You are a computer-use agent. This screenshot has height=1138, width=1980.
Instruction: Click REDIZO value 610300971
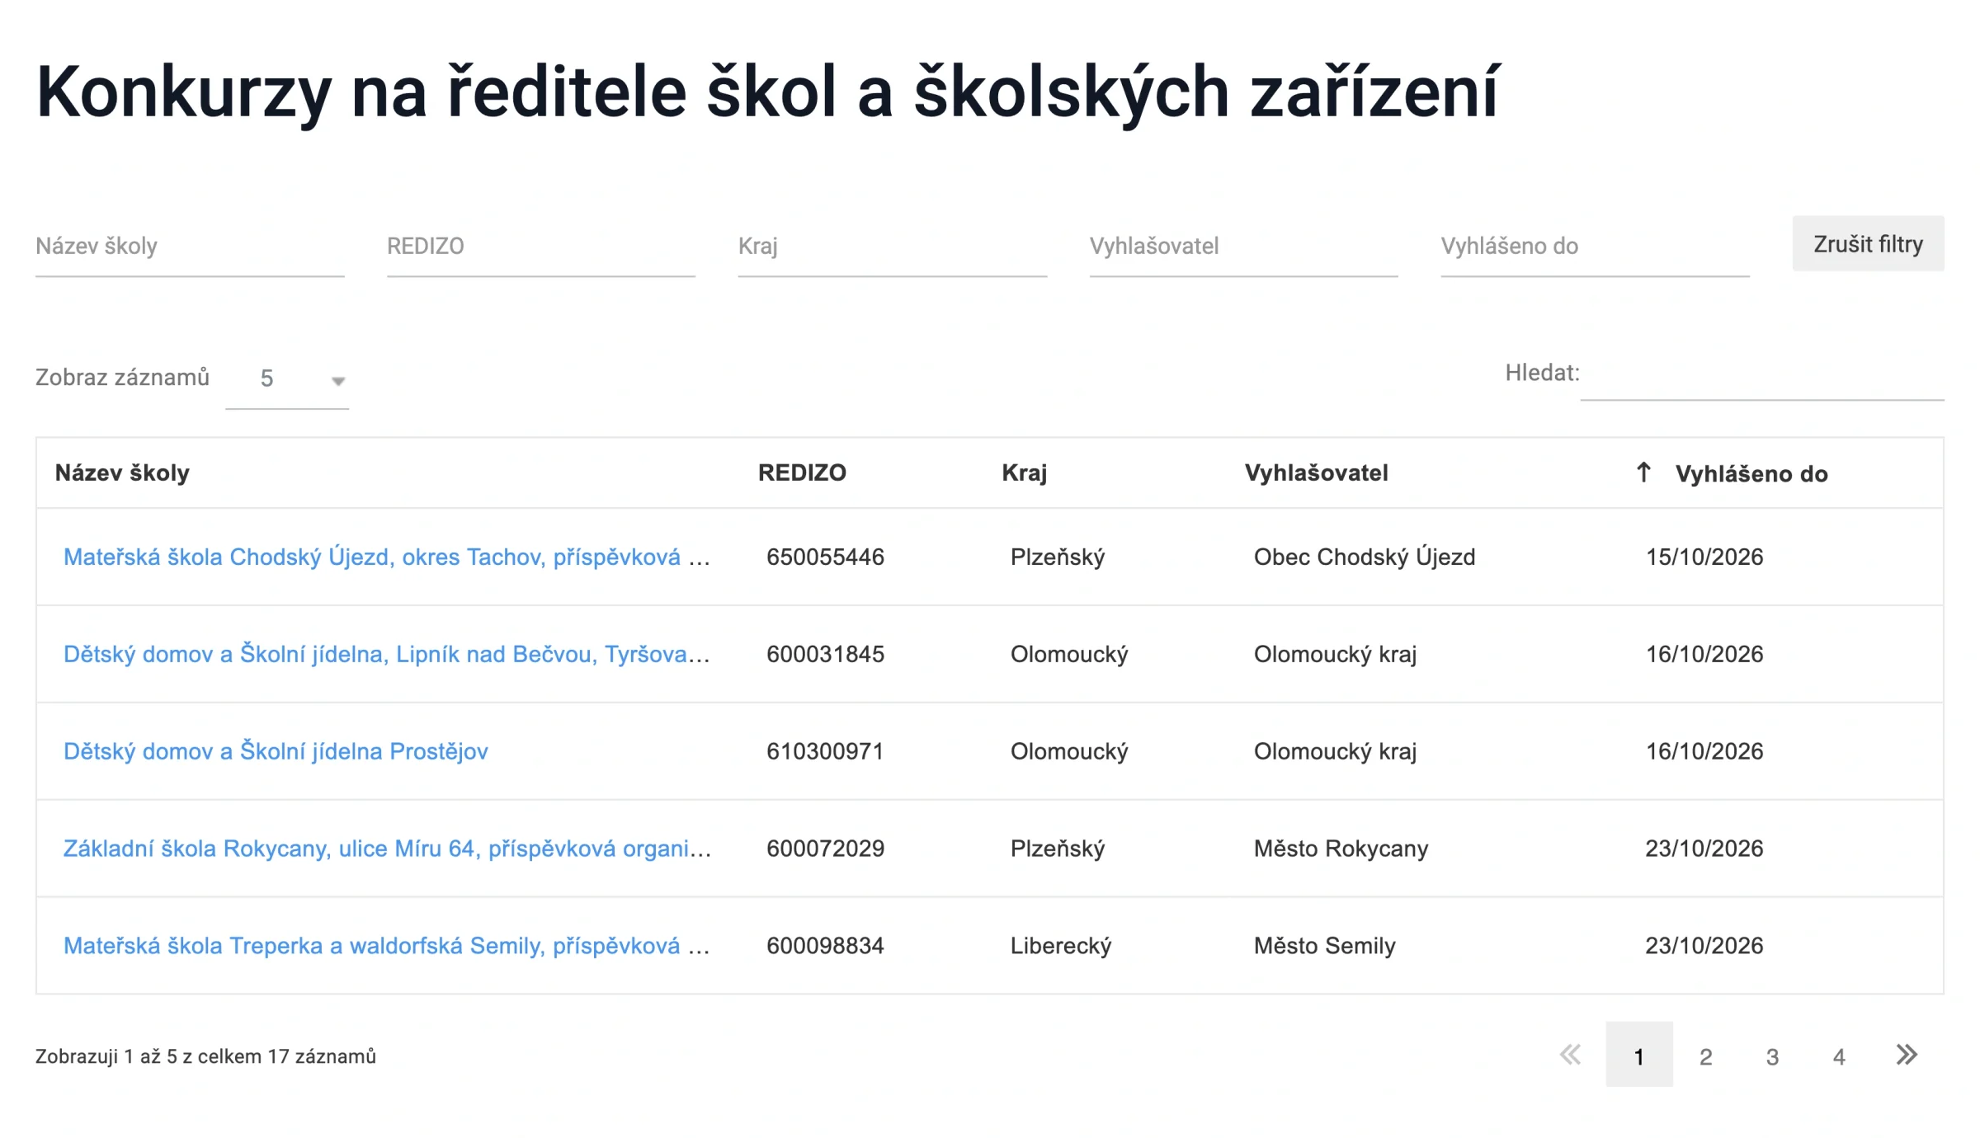pos(825,752)
